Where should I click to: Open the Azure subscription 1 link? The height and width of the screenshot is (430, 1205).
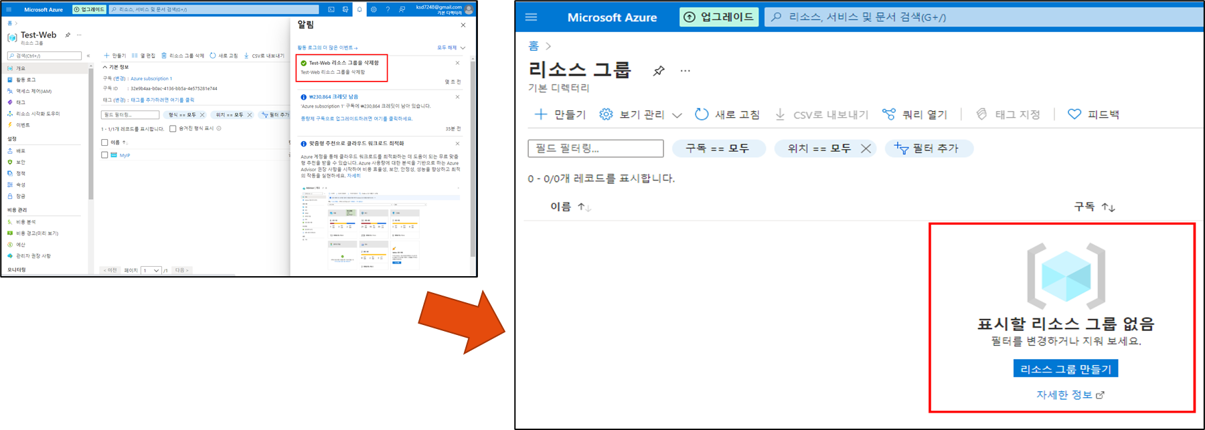pyautogui.click(x=151, y=79)
